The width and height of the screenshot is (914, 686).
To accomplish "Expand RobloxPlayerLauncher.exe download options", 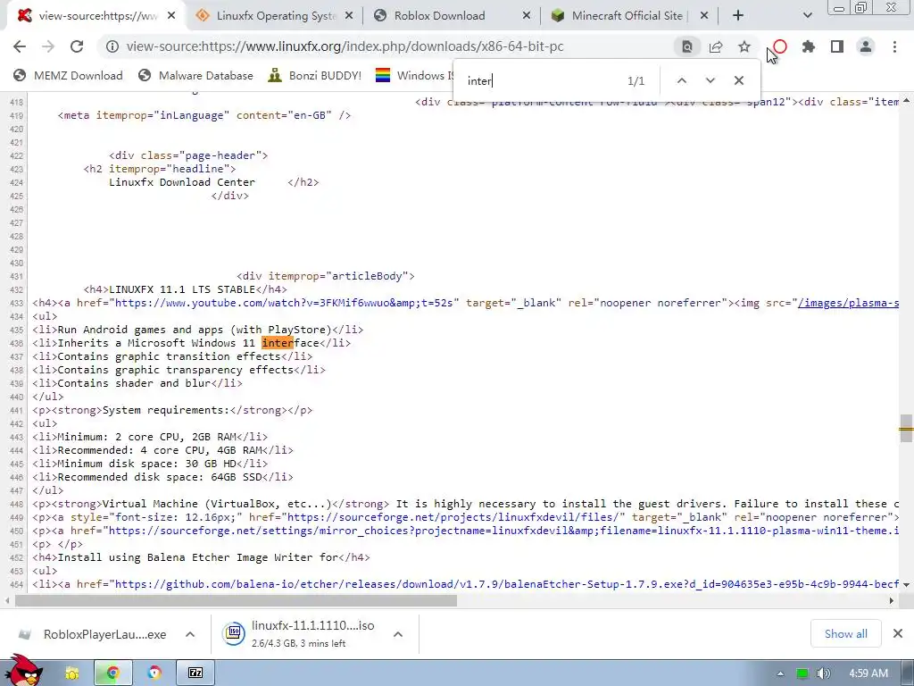I will [190, 634].
